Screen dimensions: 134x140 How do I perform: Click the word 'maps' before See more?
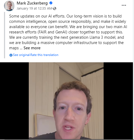(x=14, y=48)
